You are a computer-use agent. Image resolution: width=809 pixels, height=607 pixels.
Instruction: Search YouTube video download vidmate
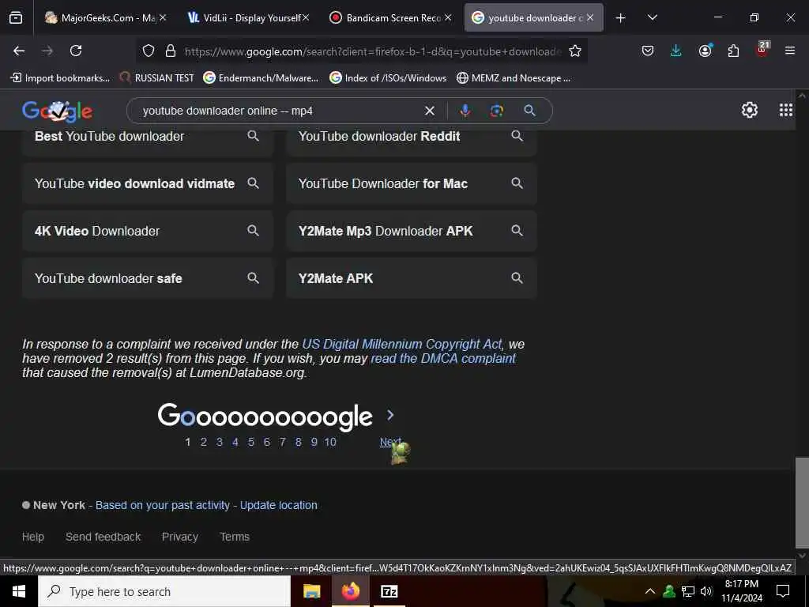coord(148,183)
